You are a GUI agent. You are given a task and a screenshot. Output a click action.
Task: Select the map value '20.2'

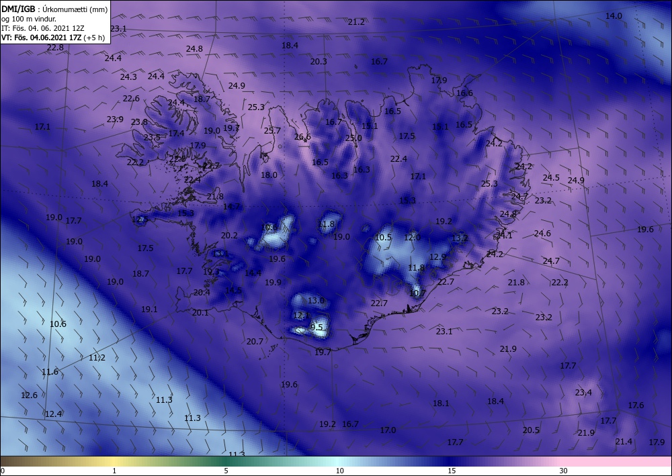coord(229,236)
